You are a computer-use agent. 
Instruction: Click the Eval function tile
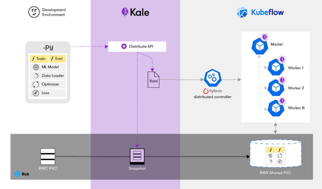pos(57,59)
